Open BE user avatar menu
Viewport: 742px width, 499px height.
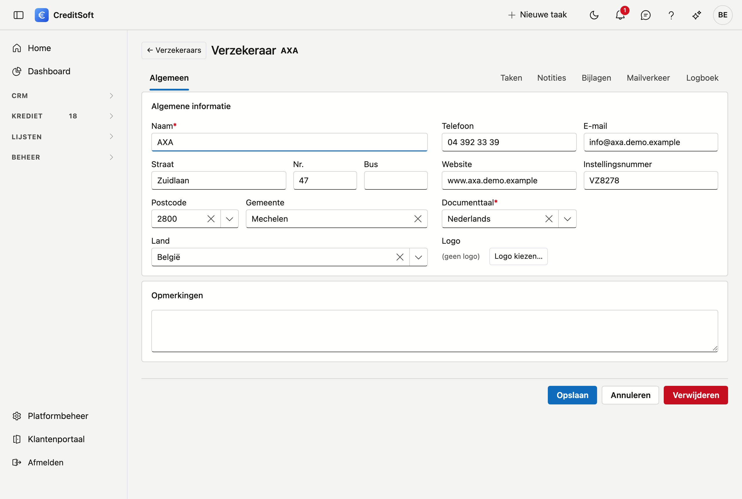[722, 15]
